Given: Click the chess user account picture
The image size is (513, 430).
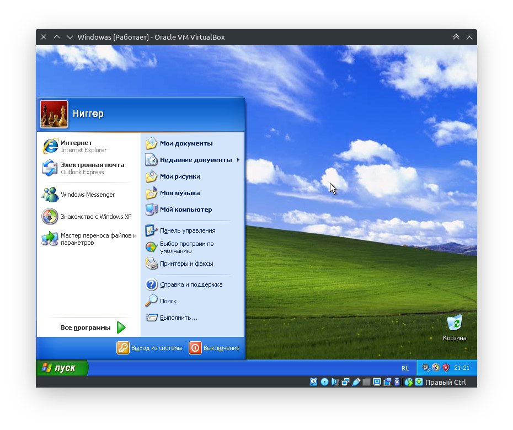Looking at the screenshot, I should (54, 114).
